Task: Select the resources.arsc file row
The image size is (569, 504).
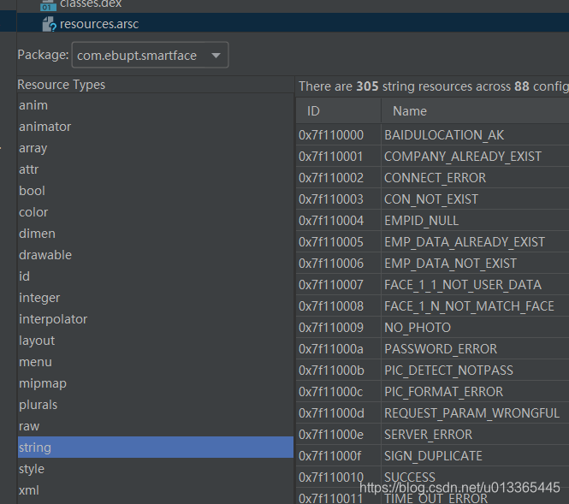Action: point(293,23)
